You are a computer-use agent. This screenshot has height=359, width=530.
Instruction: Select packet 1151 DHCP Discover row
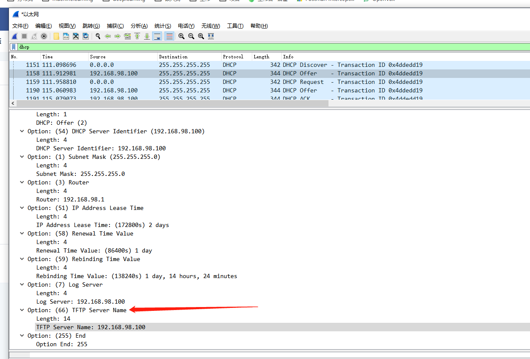tap(270, 65)
